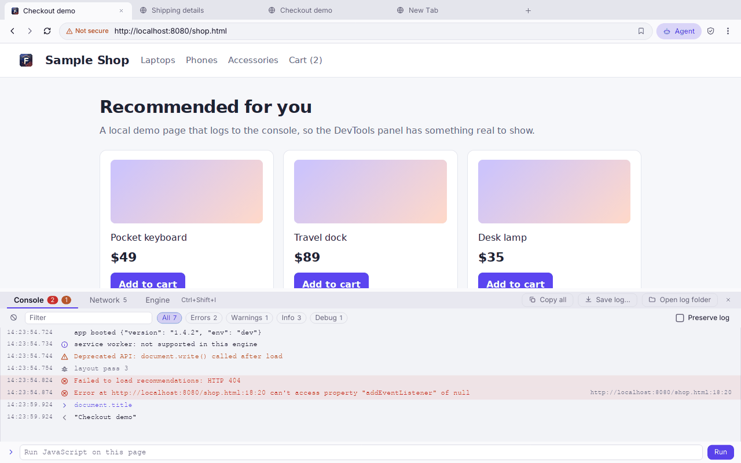Click error icon on Failed to load row
This screenshot has height=463, width=741.
pos(64,381)
